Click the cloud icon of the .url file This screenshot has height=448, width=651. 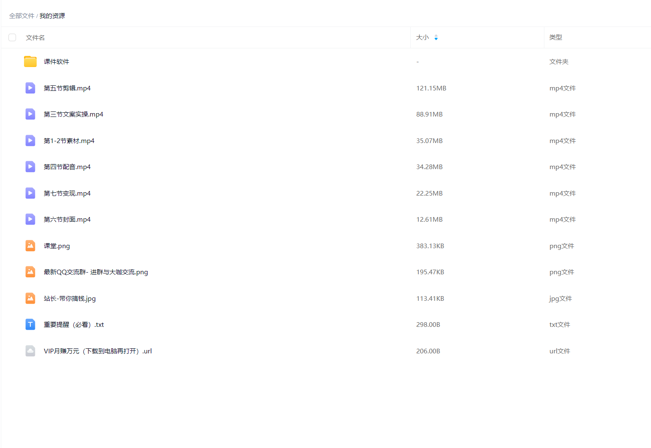point(30,351)
